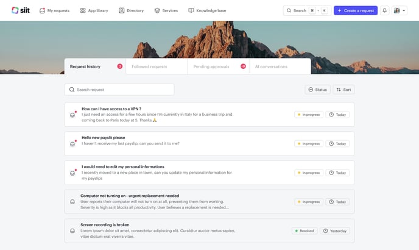Open the user avatar dropdown

(x=400, y=10)
